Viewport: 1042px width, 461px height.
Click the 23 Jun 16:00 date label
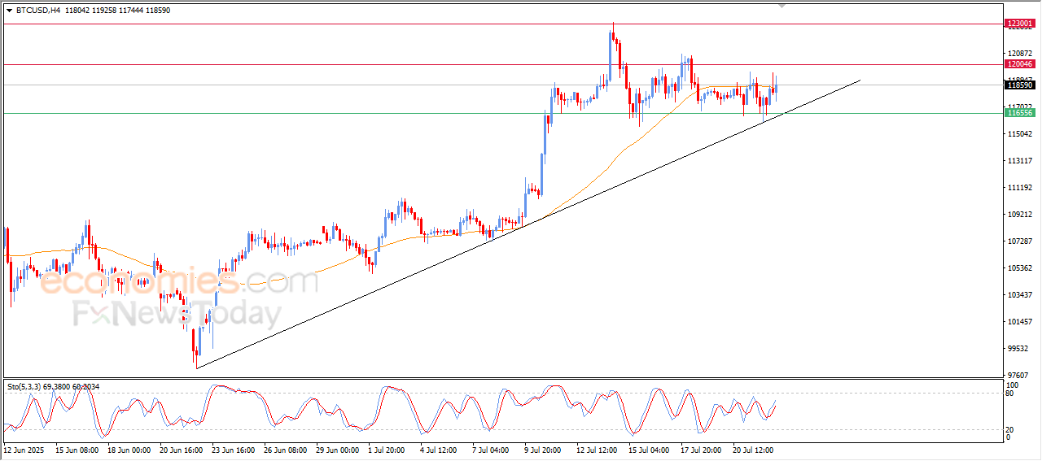click(234, 449)
